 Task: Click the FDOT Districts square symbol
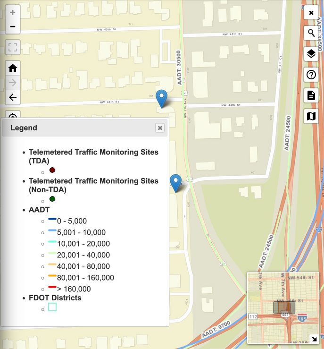point(52,307)
